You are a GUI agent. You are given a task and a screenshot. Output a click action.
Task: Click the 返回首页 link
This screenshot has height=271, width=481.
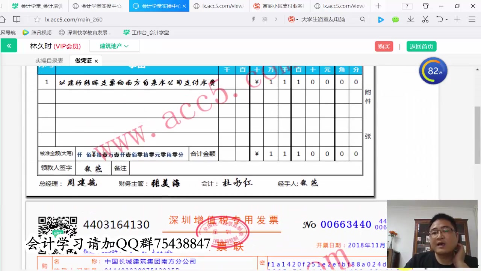point(421,46)
